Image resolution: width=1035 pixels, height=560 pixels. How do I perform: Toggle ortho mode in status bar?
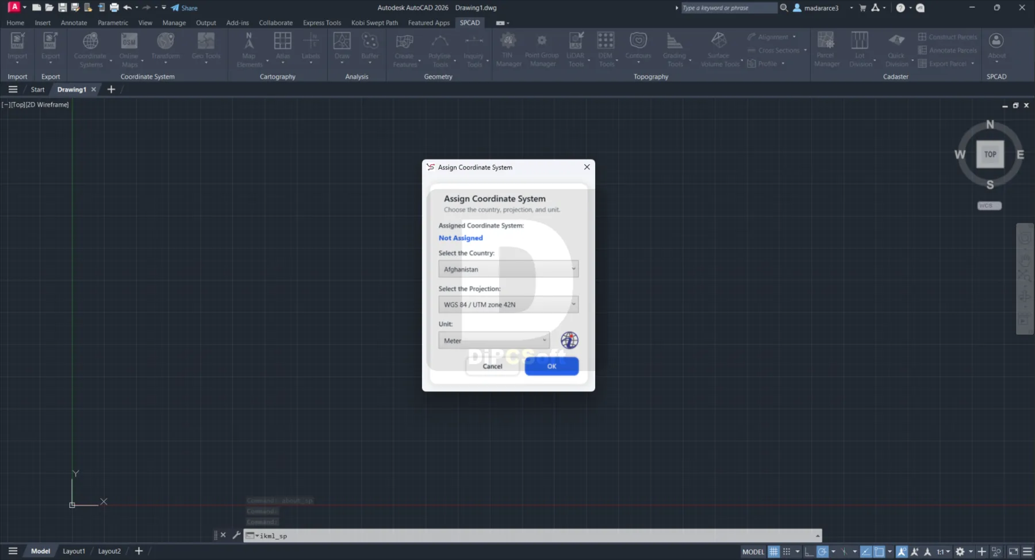(x=809, y=551)
